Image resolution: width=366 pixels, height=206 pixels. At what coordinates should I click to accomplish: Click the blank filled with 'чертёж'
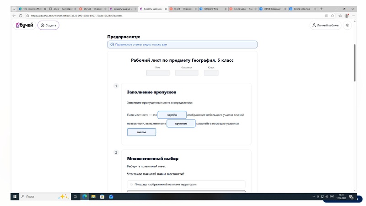pos(172,115)
